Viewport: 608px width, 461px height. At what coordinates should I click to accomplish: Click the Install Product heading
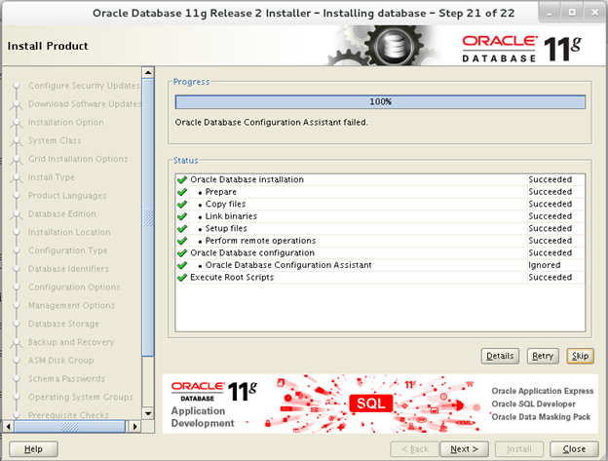pyautogui.click(x=48, y=46)
